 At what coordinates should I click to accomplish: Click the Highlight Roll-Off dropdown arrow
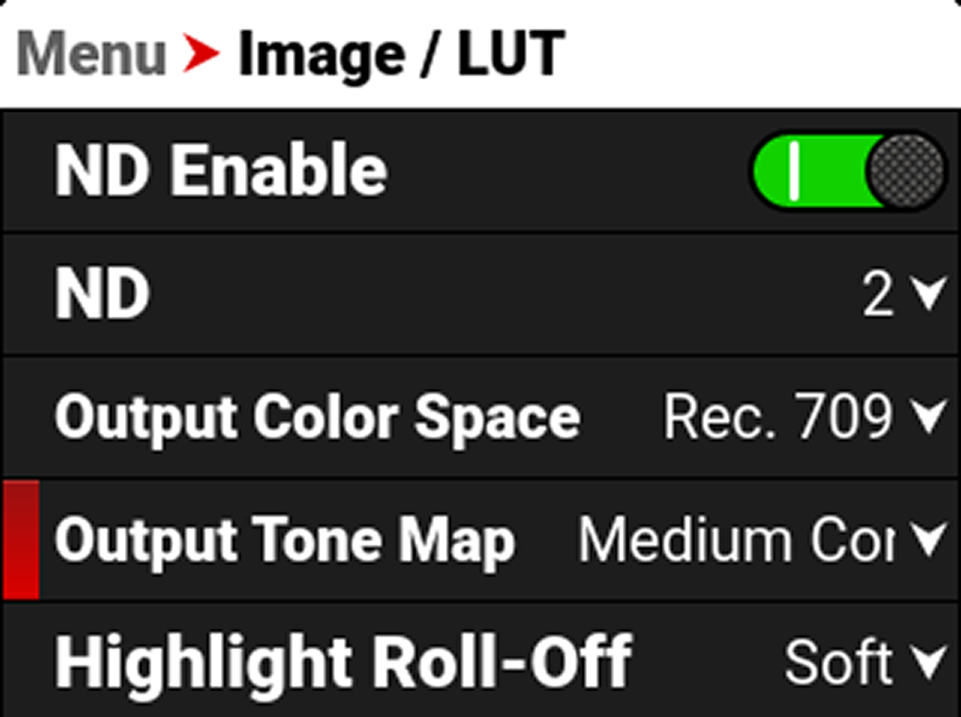pos(927,662)
